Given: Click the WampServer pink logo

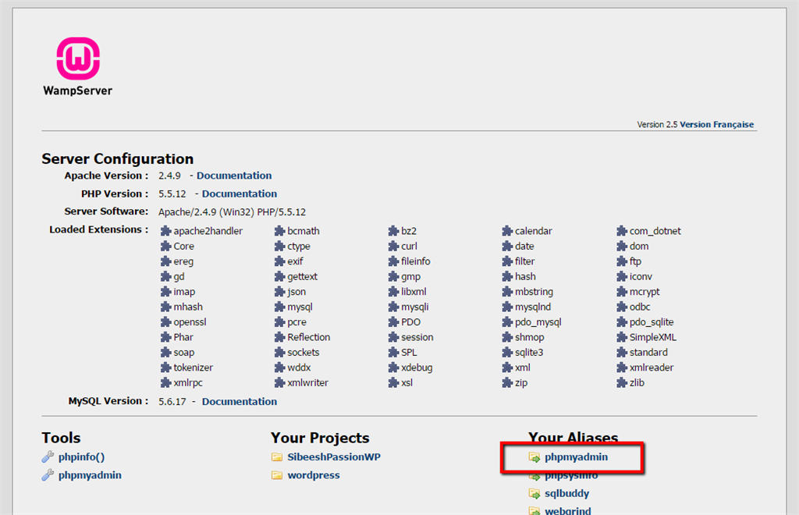Looking at the screenshot, I should coord(78,59).
